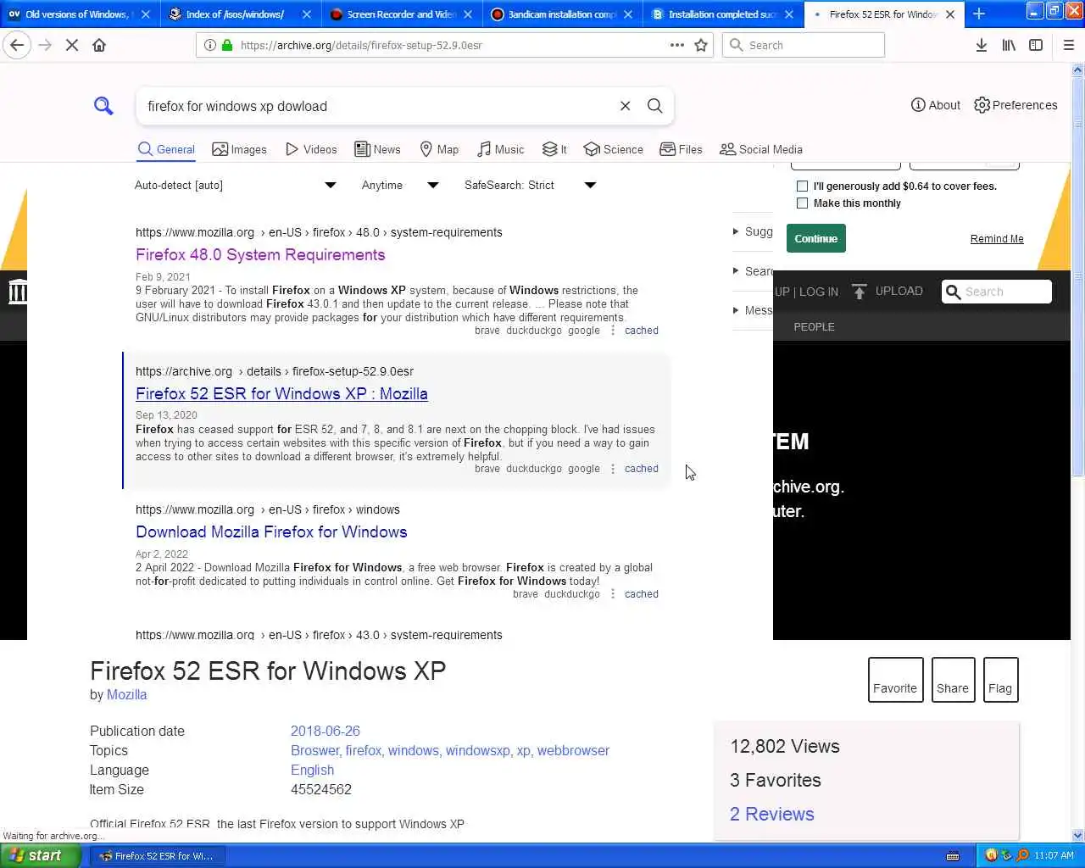Switch to the General search category
This screenshot has height=868, width=1085.
point(166,149)
